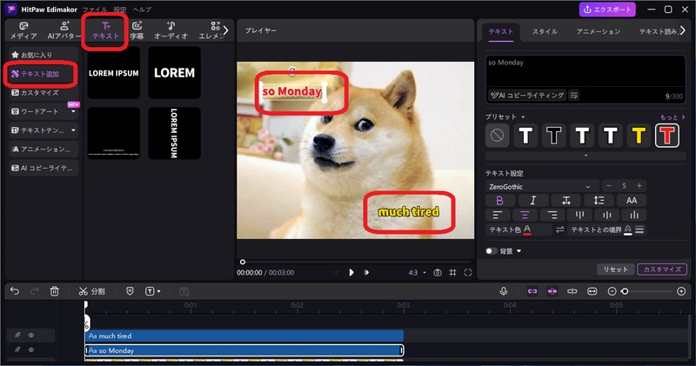This screenshot has width=696, height=366.
Task: Open the オーディオ audio tab
Action: click(171, 30)
